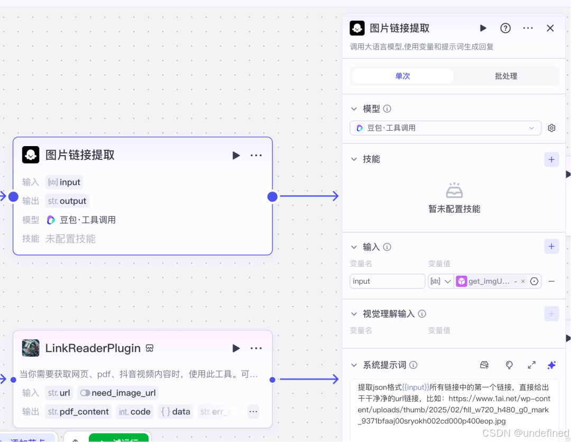Expand the system prompt editor to fullscreen

click(x=532, y=365)
